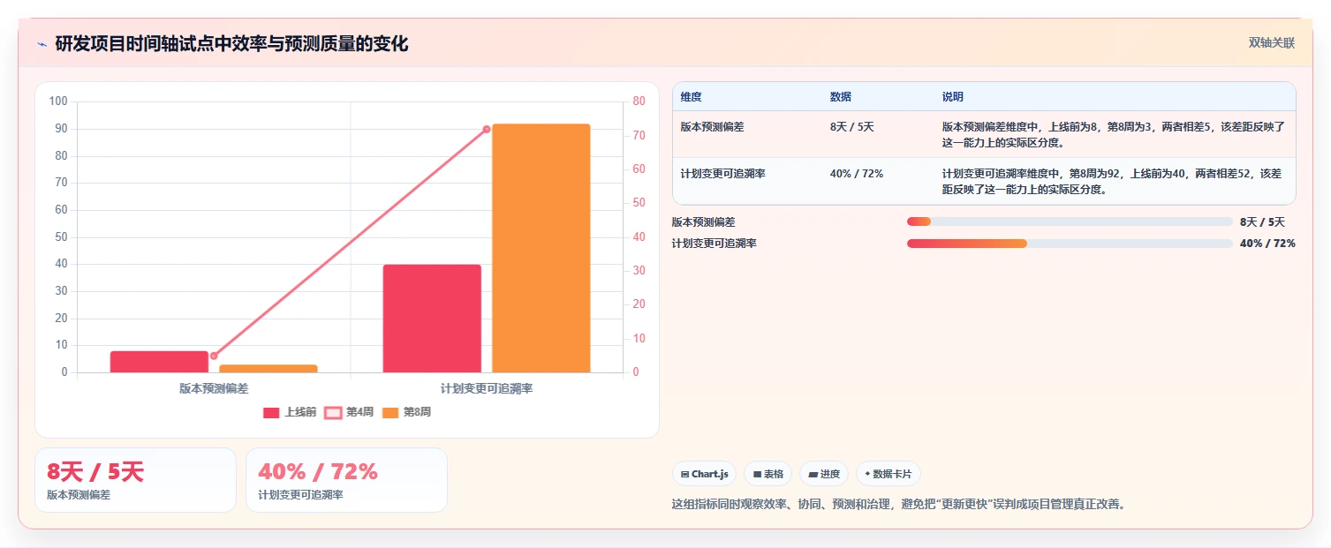The image size is (1331, 548).
Task: Open the 8天 / 5天 KPI card
Action: [135, 480]
